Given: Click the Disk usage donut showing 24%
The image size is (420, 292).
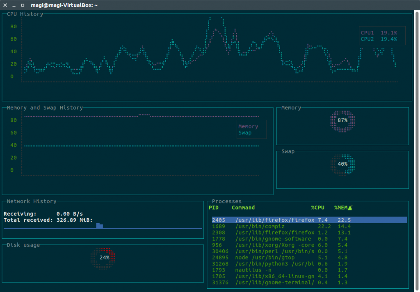Looking at the screenshot, I should 102,258.
